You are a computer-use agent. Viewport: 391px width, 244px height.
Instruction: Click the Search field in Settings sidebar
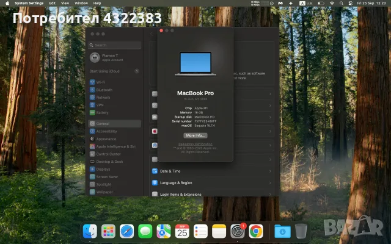[x=114, y=45]
